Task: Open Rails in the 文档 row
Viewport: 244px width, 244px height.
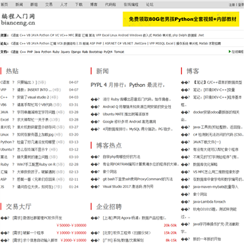Action: click(85, 52)
